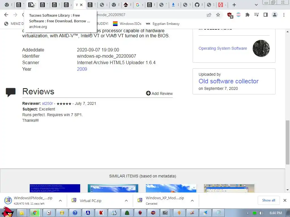Click the Reviews speech bubble icon
The height and width of the screenshot is (217, 290).
[11, 92]
